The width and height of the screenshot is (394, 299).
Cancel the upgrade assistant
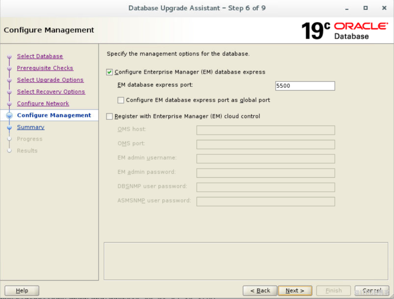[x=372, y=291]
